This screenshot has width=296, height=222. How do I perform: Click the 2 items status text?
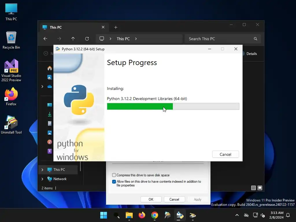47,188
